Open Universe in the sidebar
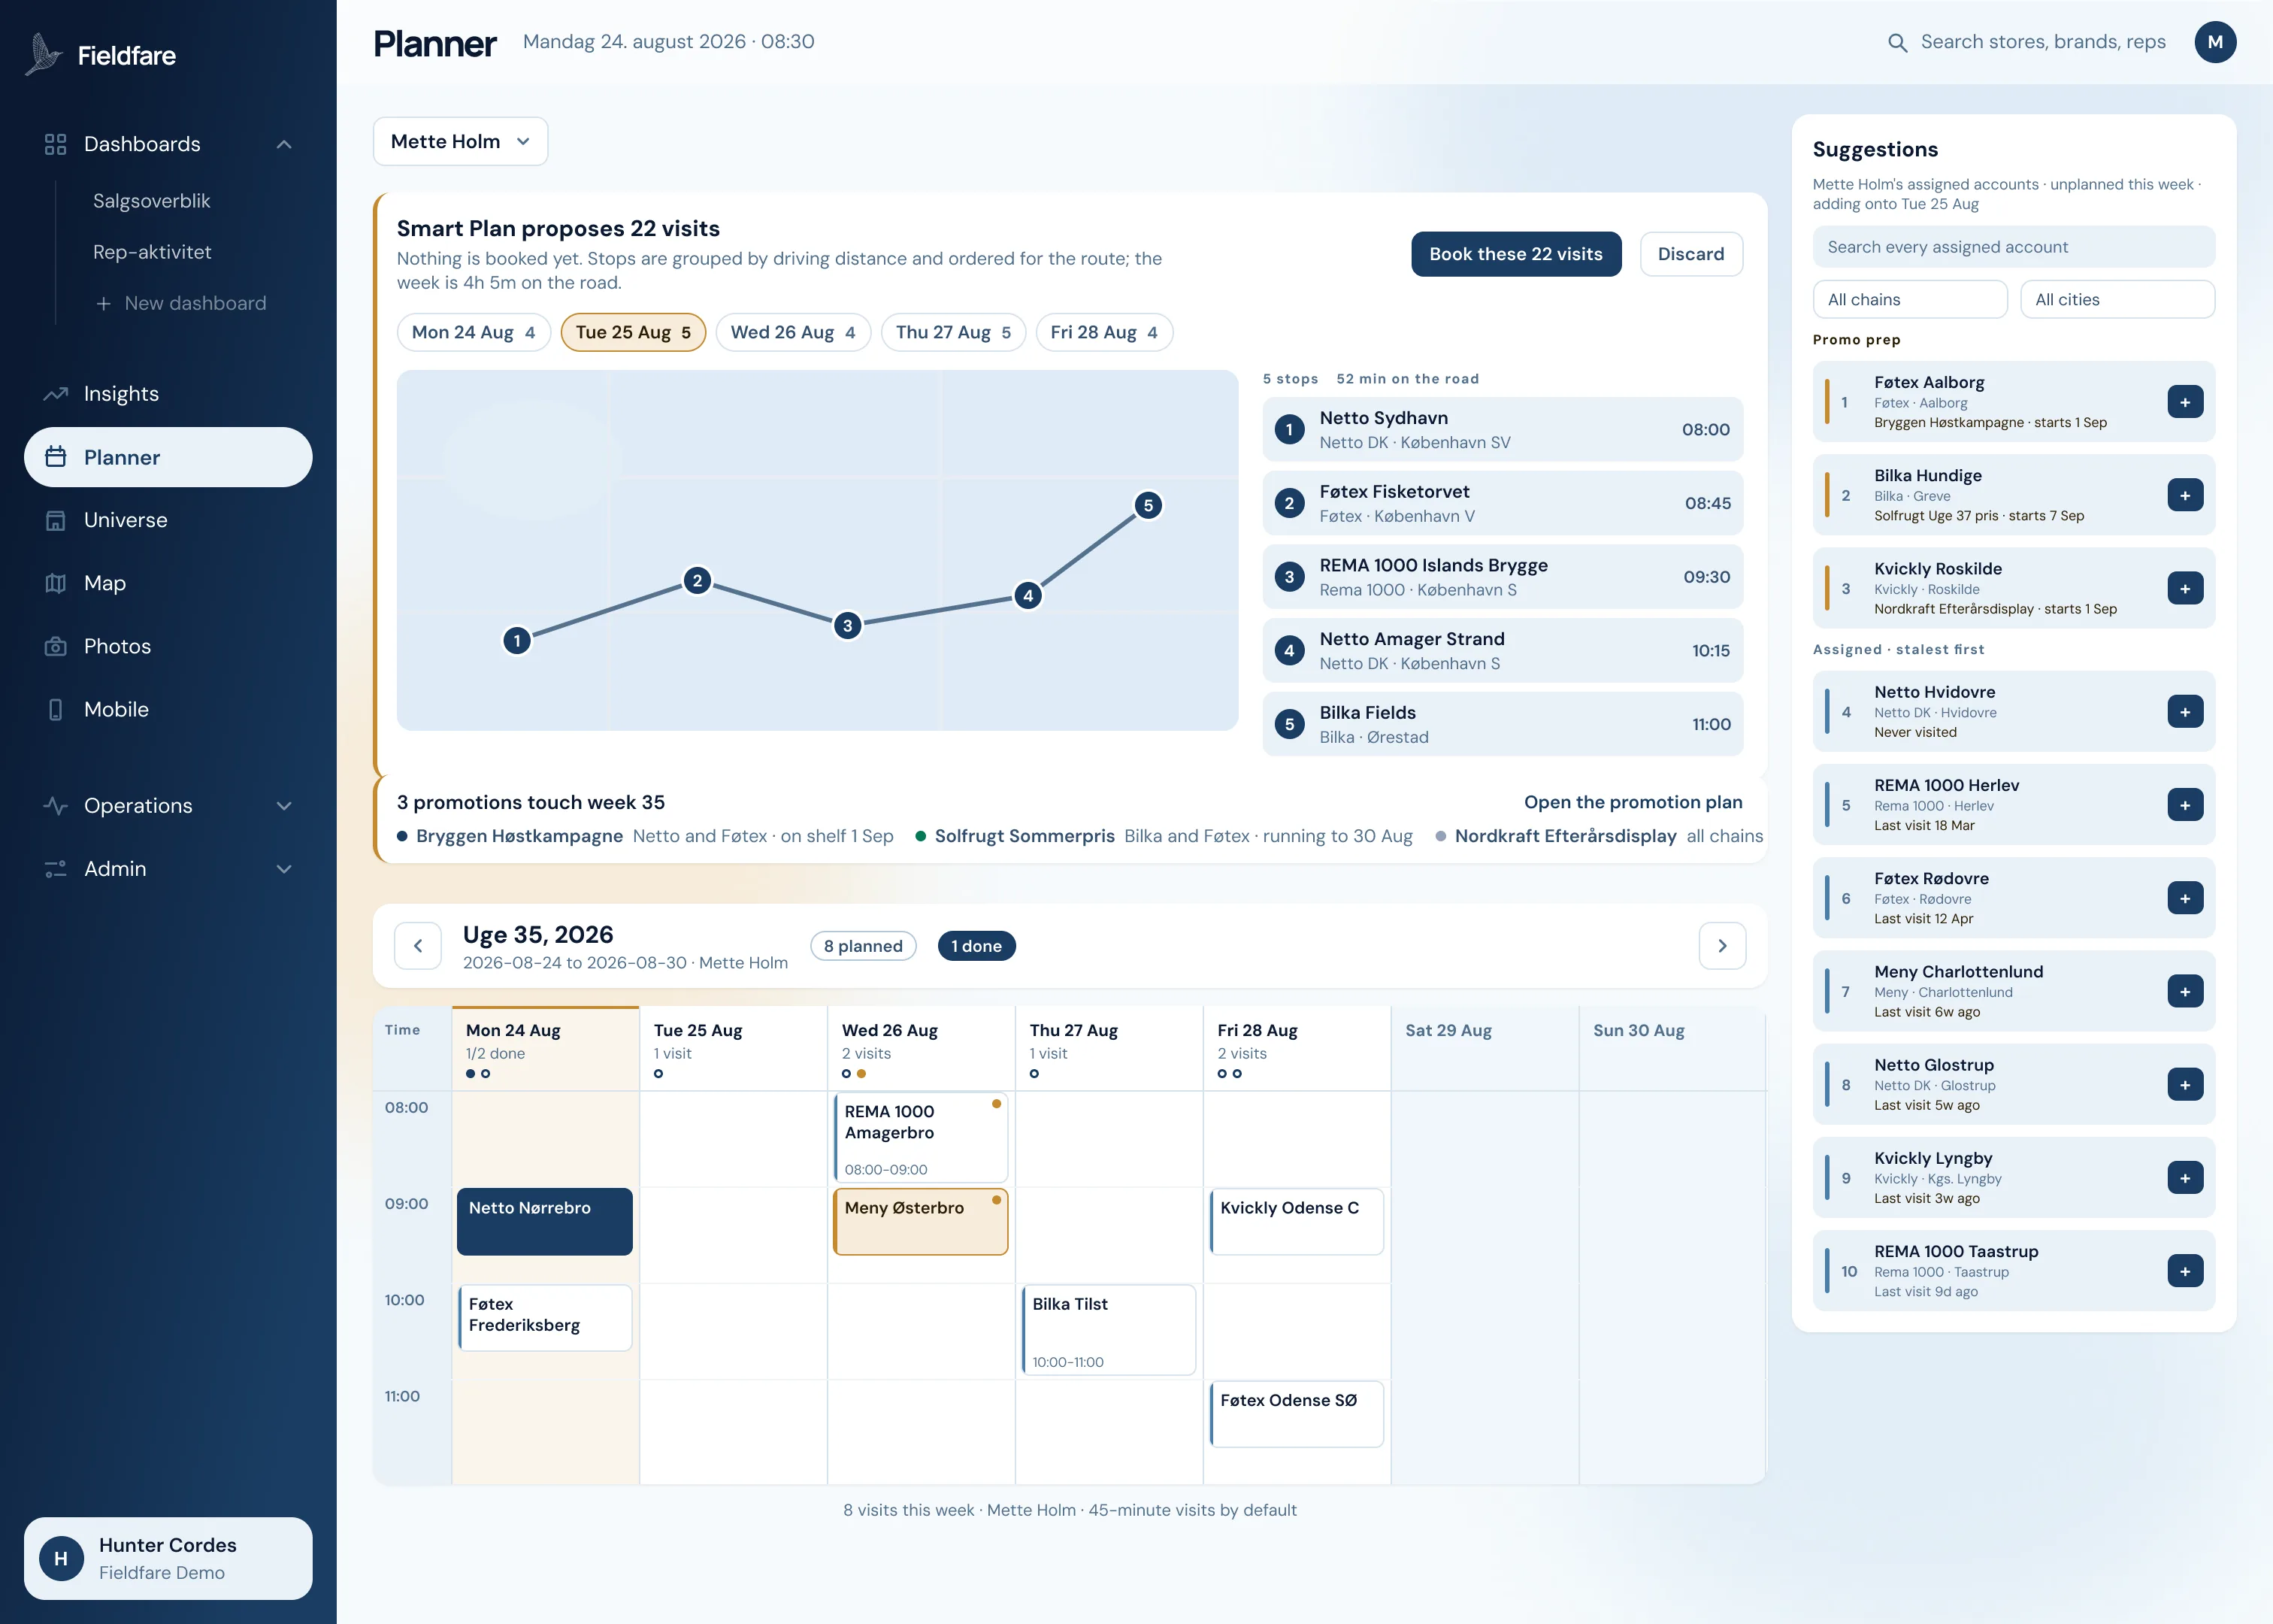Screen dimensions: 2273x1624 point(168,520)
